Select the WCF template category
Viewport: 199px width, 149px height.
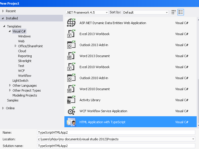pyautogui.click(x=21, y=71)
